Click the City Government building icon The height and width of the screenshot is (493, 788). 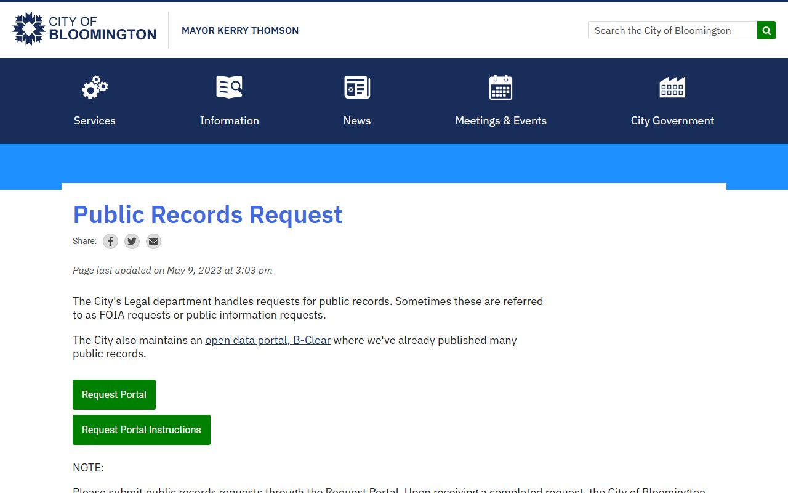(672, 88)
